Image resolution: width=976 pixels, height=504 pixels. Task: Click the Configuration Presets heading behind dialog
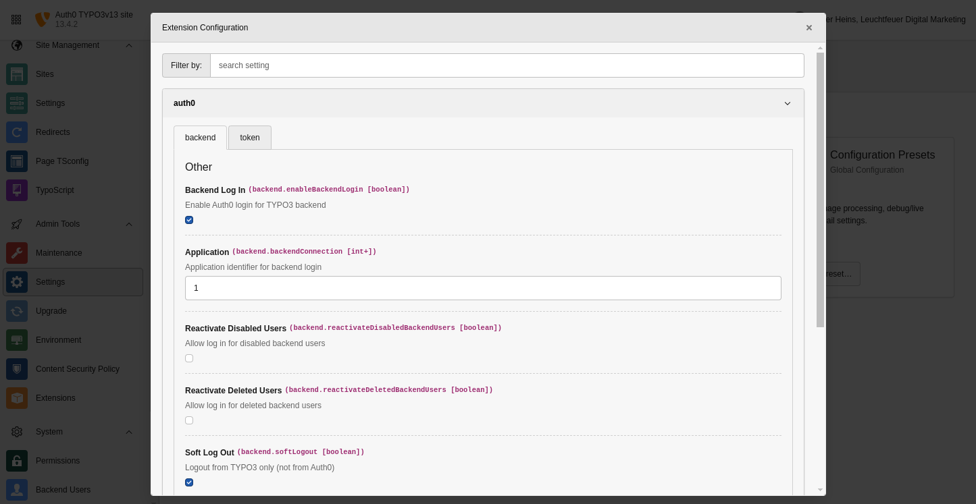(883, 155)
